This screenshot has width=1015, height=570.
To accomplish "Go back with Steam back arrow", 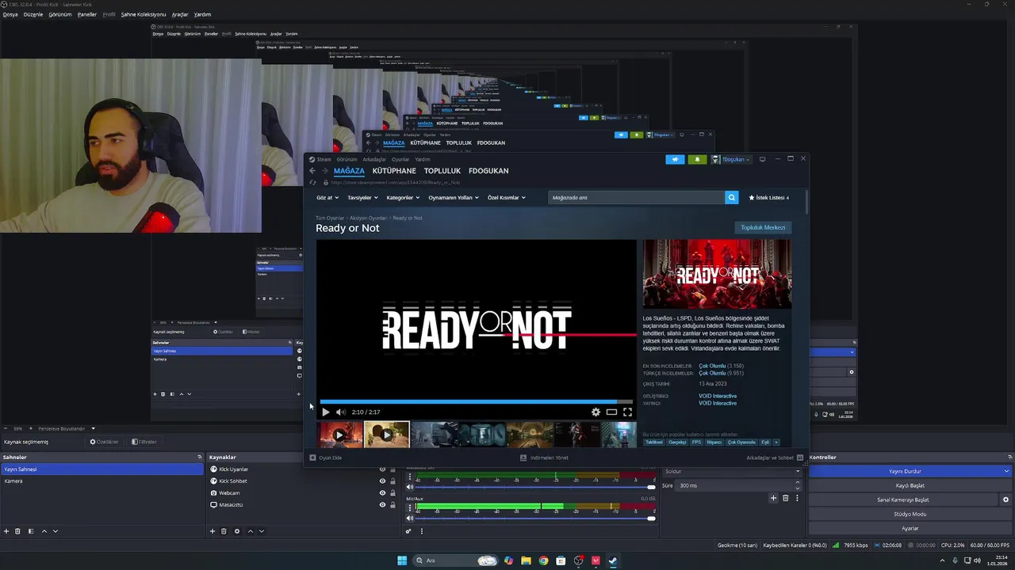I will coord(312,171).
